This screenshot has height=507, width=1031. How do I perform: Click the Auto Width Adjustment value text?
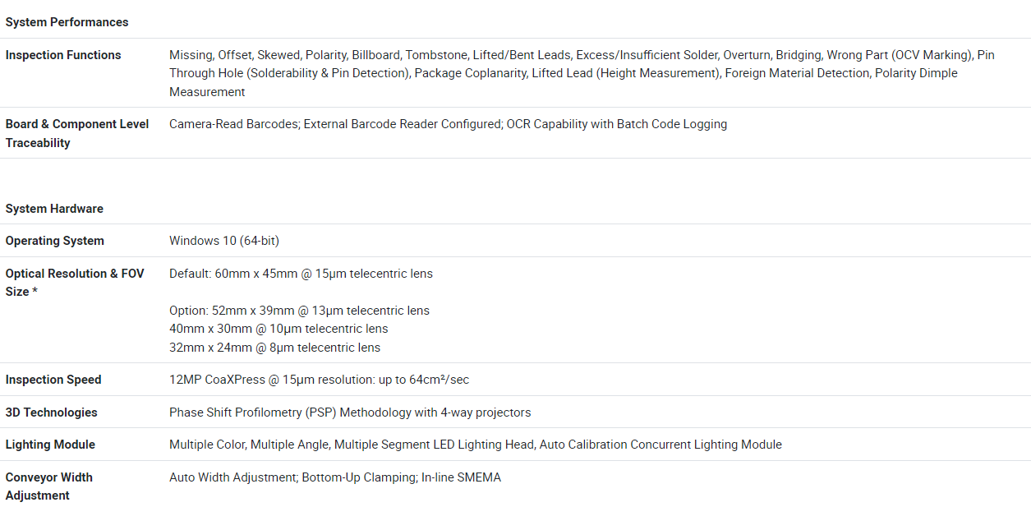pos(334,477)
